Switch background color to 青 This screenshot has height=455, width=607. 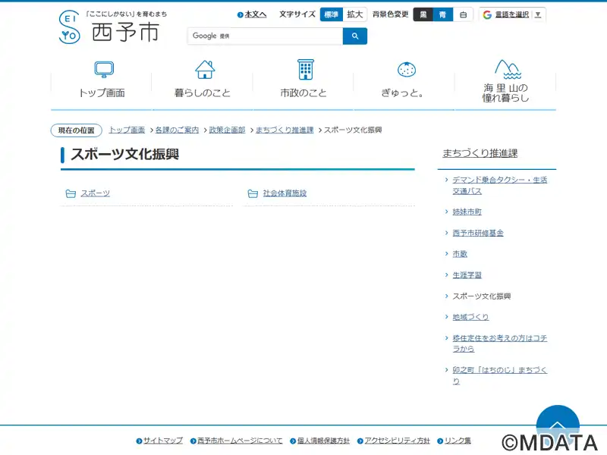click(x=443, y=14)
